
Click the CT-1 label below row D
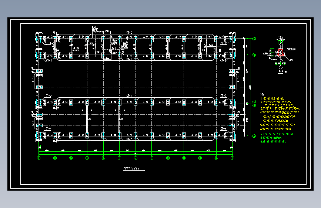[x=129, y=59]
